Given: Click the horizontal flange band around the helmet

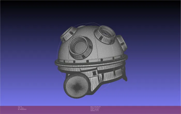Looking at the screenshot, I should coord(90,62).
